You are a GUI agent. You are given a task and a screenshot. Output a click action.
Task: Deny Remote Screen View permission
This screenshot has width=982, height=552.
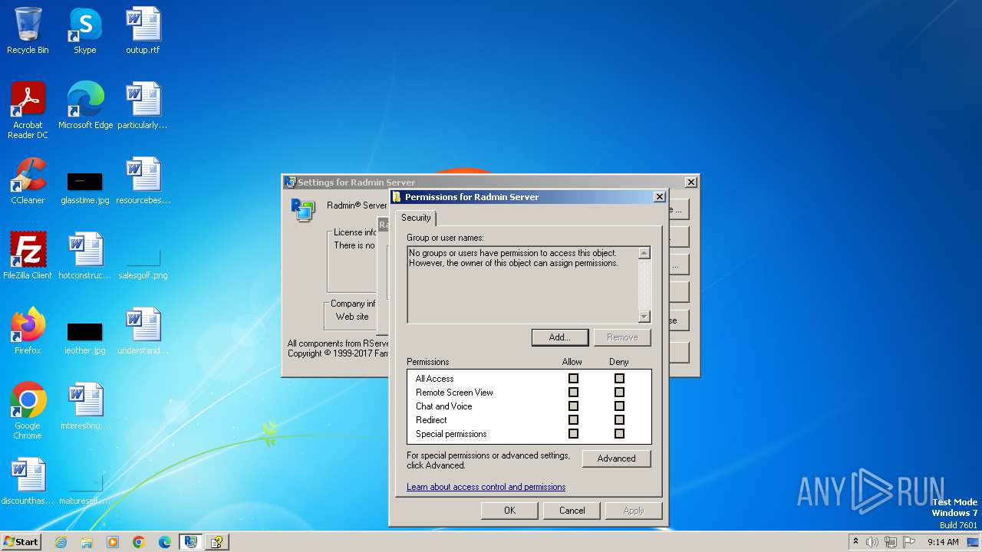tap(619, 393)
